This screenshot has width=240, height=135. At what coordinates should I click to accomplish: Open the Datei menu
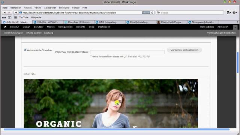(5, 7)
